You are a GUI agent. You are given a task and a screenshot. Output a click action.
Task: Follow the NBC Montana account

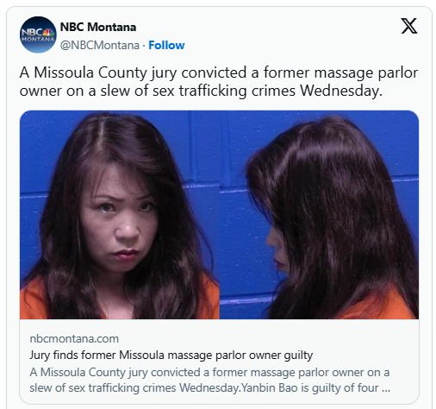[x=166, y=45]
